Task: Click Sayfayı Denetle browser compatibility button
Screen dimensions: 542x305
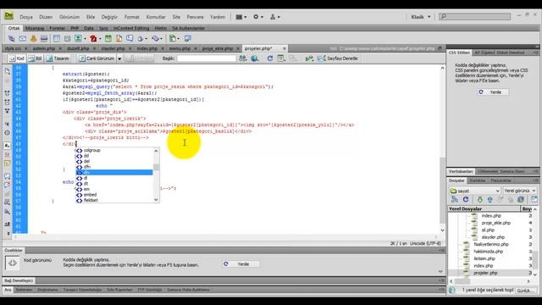Action: [x=338, y=58]
